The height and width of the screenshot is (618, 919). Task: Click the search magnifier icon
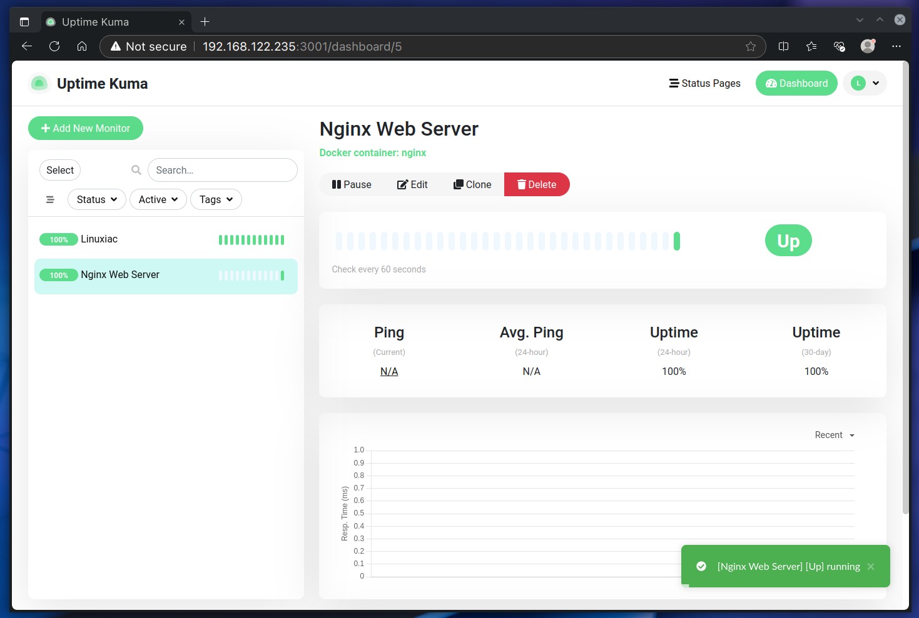coord(136,170)
